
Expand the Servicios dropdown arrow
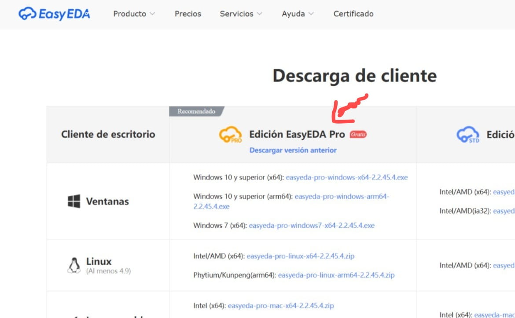click(x=259, y=14)
